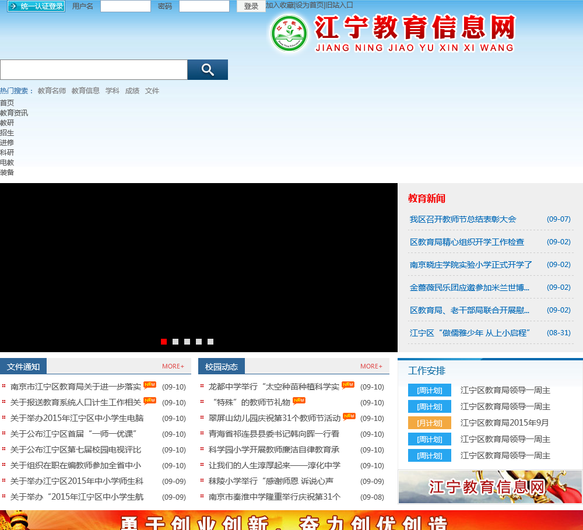Screen dimensions: 583x530
Task: Select hot search term 教育名师
Action: (x=52, y=91)
